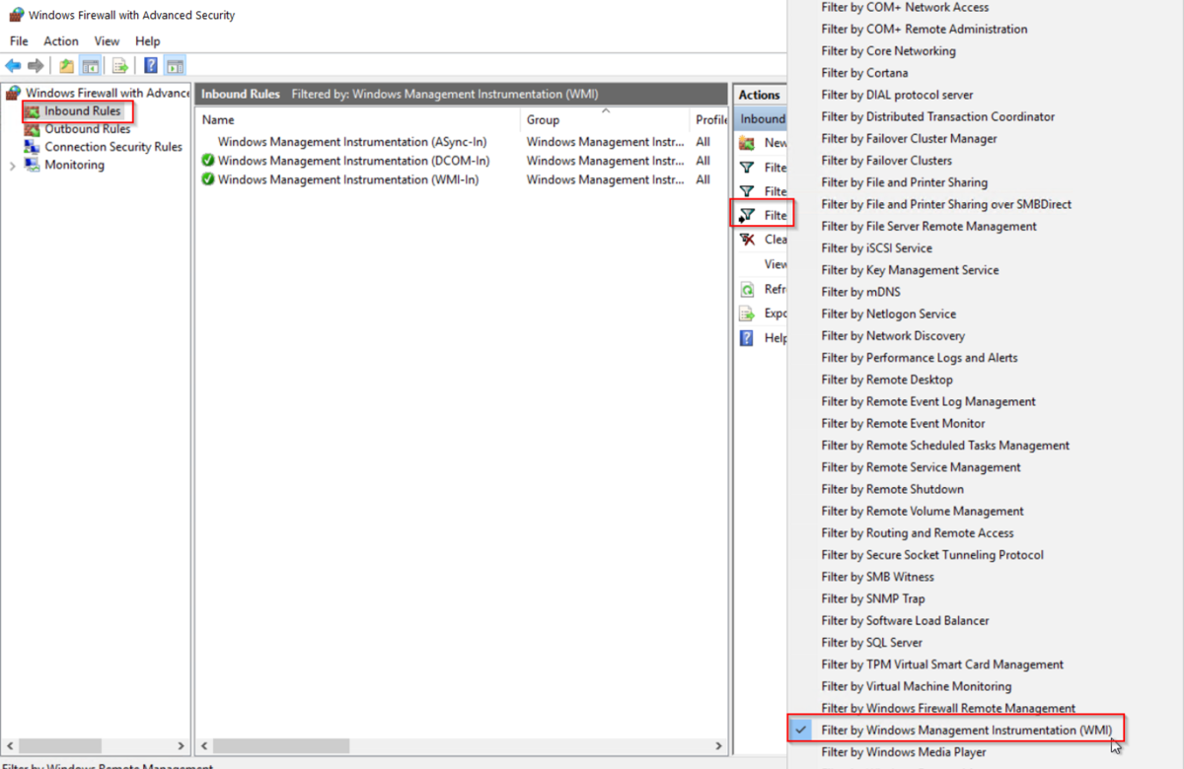Image resolution: width=1184 pixels, height=769 pixels.
Task: Click the green check icon of WMI-In rule
Action: tap(207, 179)
